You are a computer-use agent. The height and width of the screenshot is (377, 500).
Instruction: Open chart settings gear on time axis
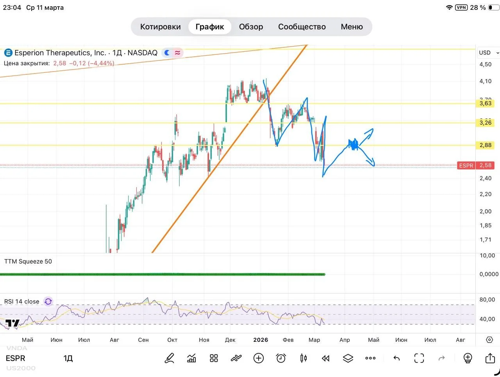pos(489,340)
